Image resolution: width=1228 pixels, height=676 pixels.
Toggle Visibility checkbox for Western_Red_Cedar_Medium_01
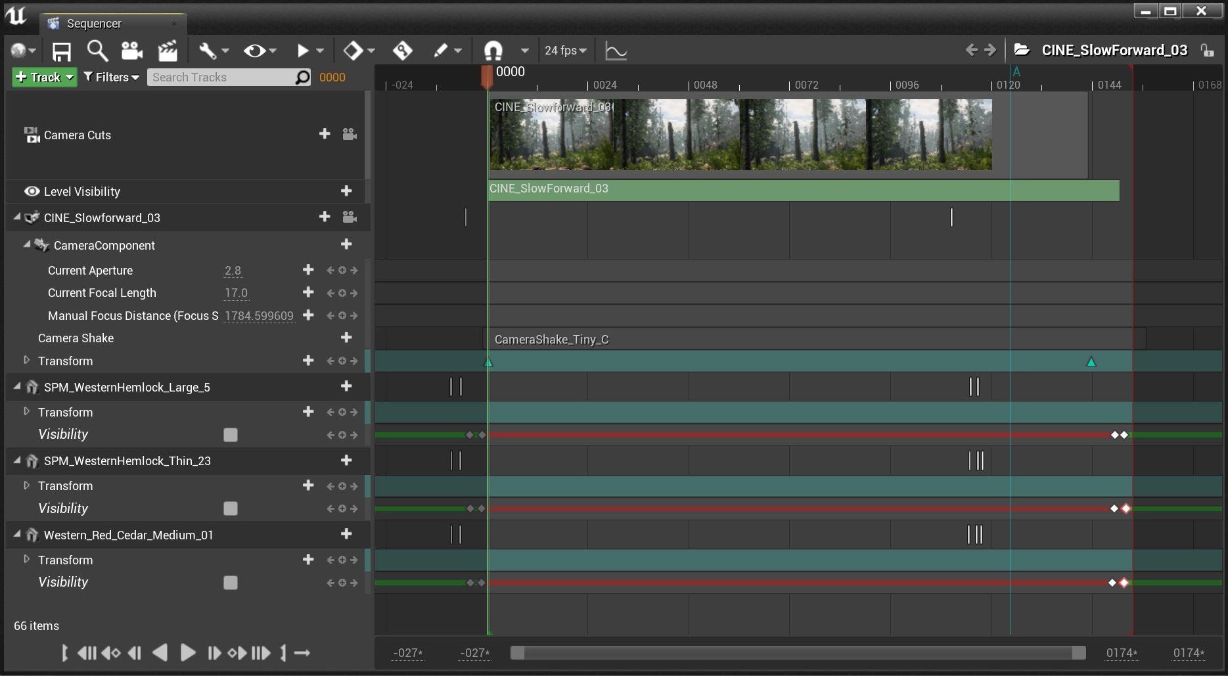click(230, 583)
